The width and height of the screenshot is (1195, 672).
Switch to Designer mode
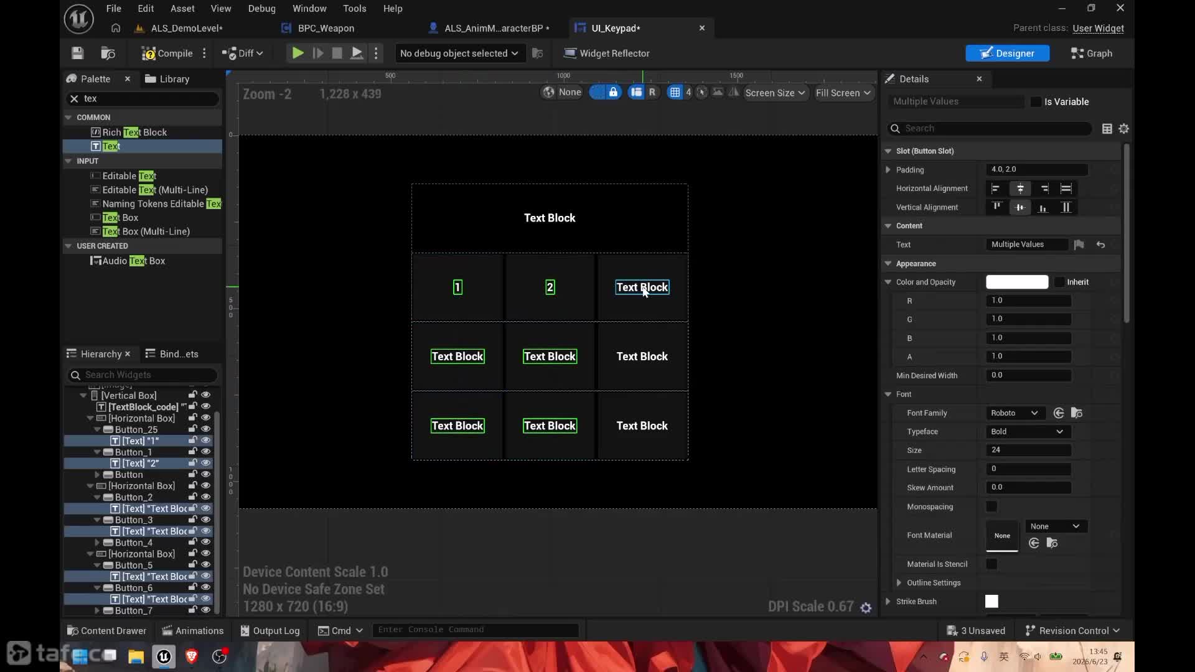tap(1007, 54)
